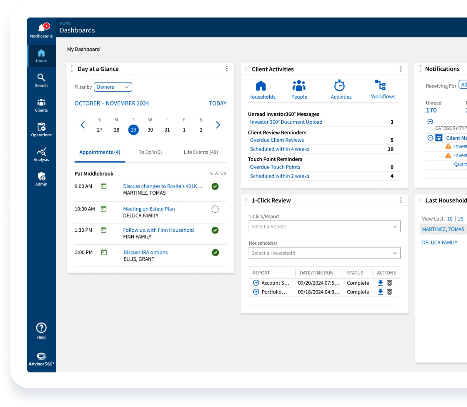The height and width of the screenshot is (407, 467).
Task: Open Discuss IRA options appointment
Action: 146,252
